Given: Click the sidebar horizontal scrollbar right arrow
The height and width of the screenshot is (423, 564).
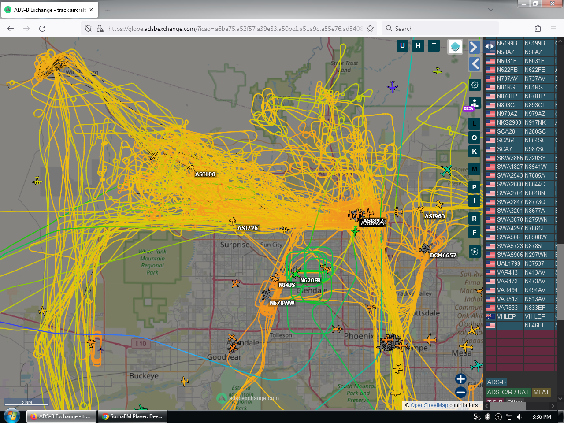Looking at the screenshot, I should click(553, 406).
